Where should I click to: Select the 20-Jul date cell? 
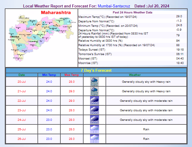point(22,82)
